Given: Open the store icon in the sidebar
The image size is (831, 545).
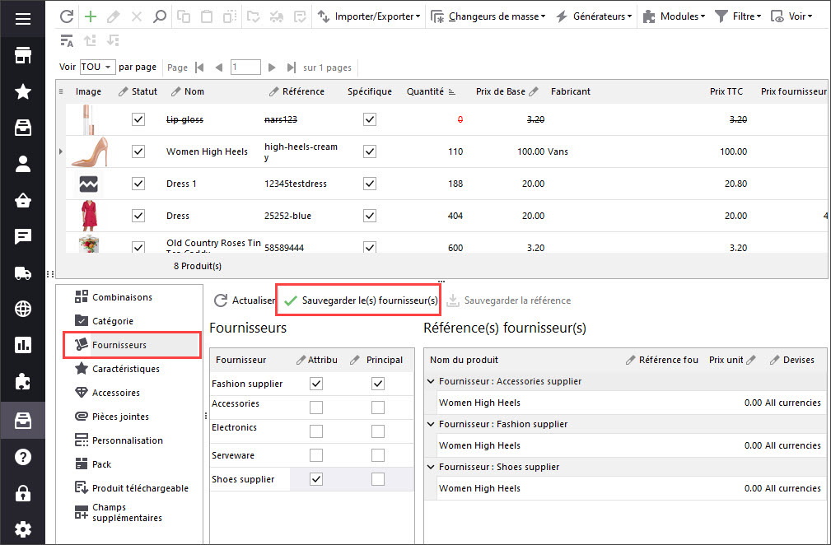Looking at the screenshot, I should [x=23, y=55].
